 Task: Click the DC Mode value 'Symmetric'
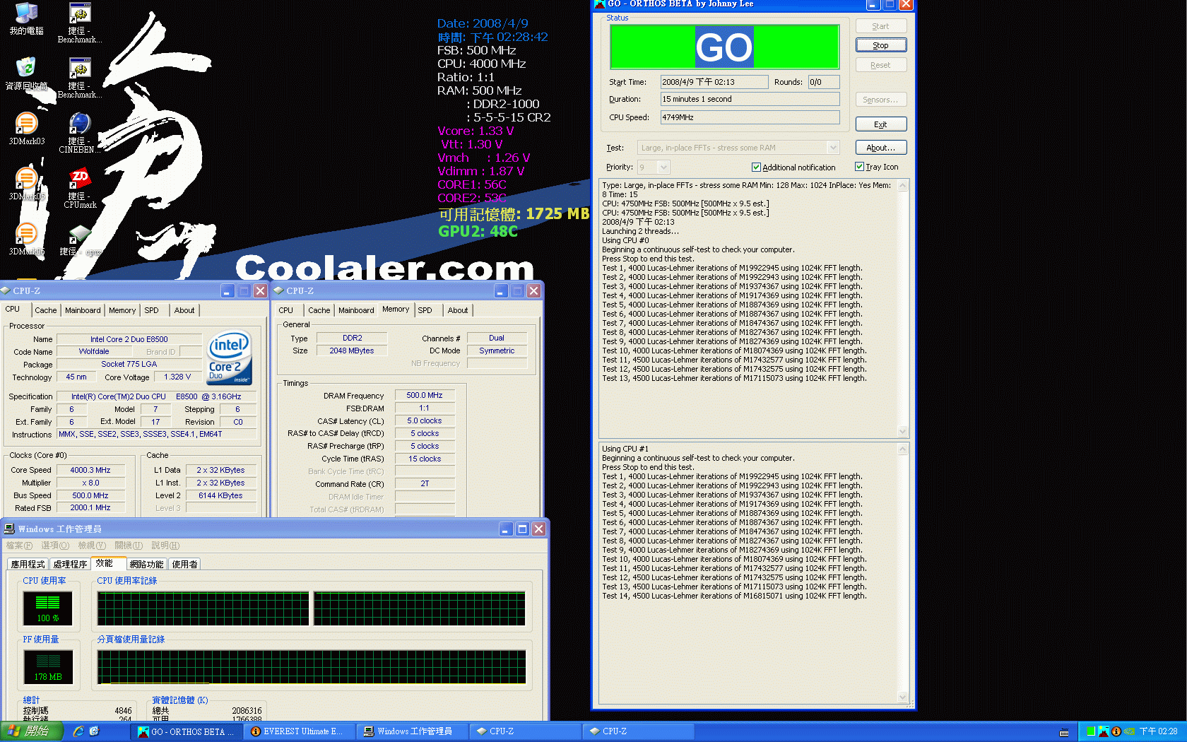(x=497, y=351)
